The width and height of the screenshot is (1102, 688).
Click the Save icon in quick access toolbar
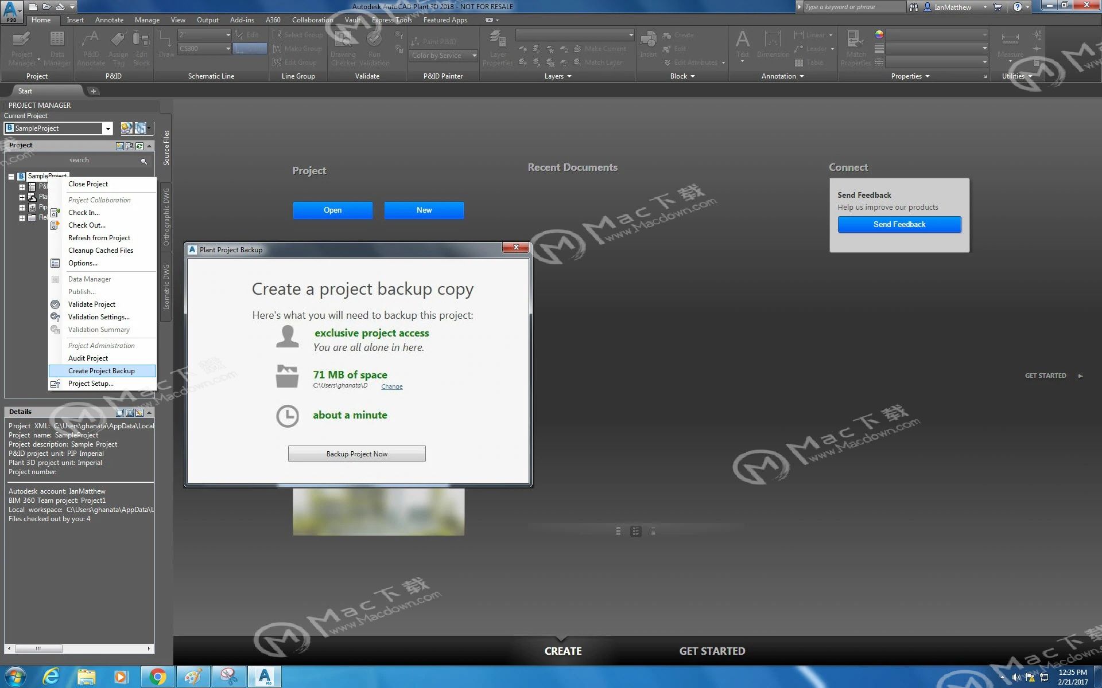[x=60, y=7]
